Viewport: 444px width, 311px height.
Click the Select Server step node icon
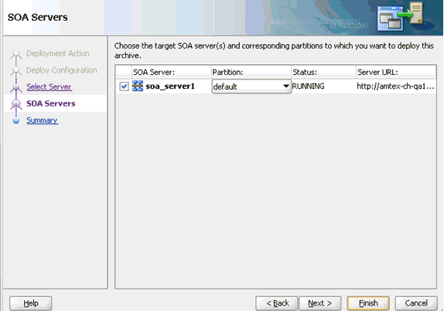[x=16, y=88]
